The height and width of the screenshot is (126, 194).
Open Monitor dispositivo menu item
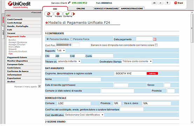[23, 61]
